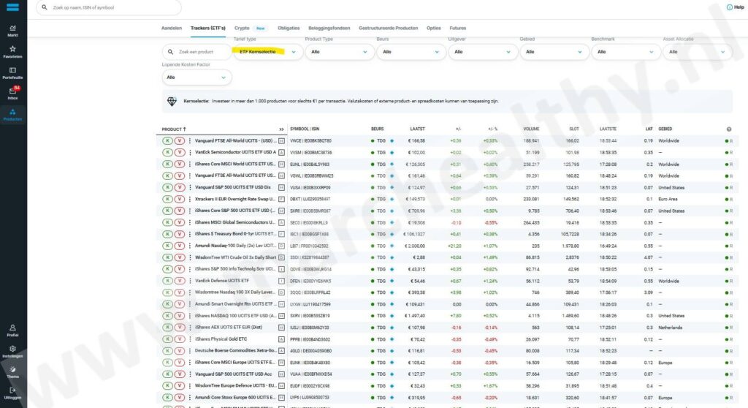Expand product column with the >> arrows

(281, 129)
